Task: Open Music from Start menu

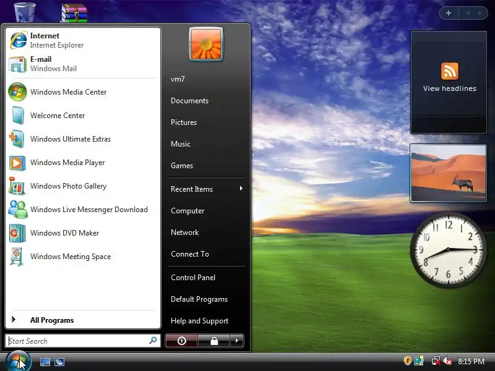Action: coord(181,144)
